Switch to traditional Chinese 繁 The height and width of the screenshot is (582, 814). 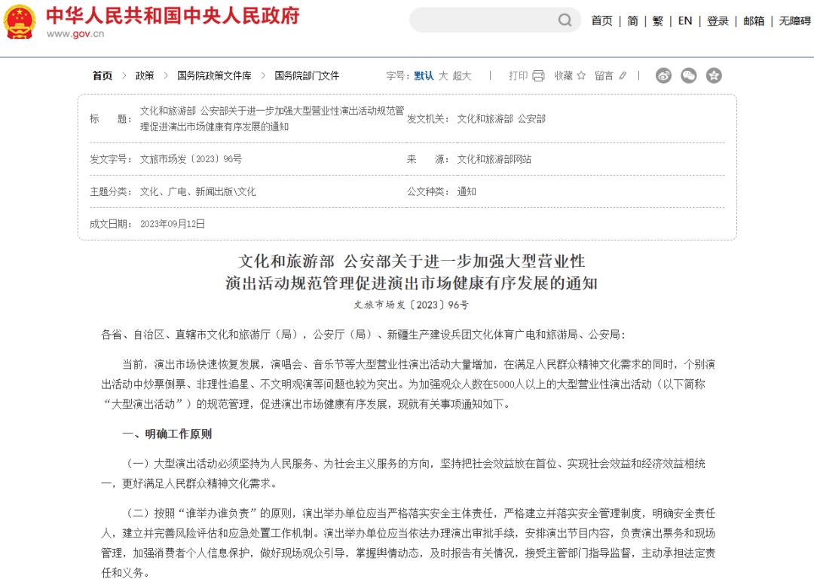click(658, 21)
